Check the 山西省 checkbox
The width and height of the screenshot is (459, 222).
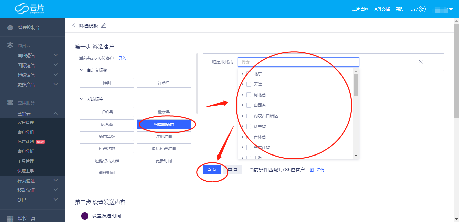pyautogui.click(x=249, y=105)
